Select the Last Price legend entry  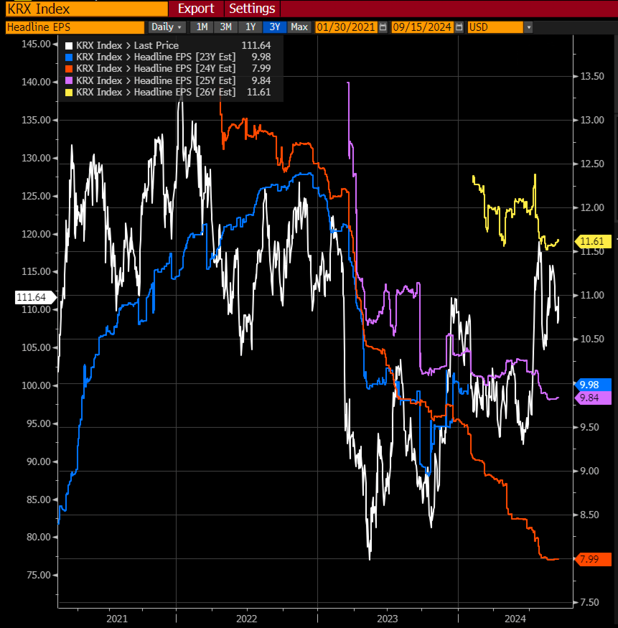pos(168,46)
